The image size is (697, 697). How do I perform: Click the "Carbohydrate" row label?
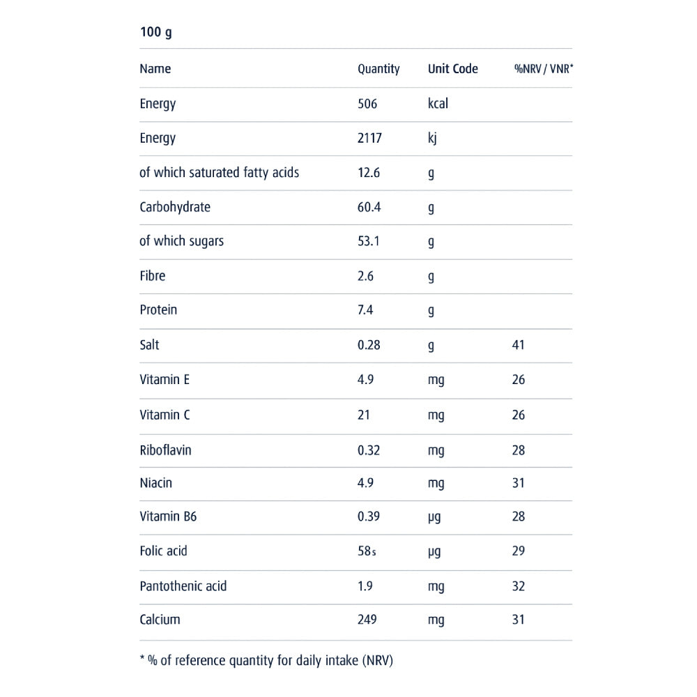point(175,207)
